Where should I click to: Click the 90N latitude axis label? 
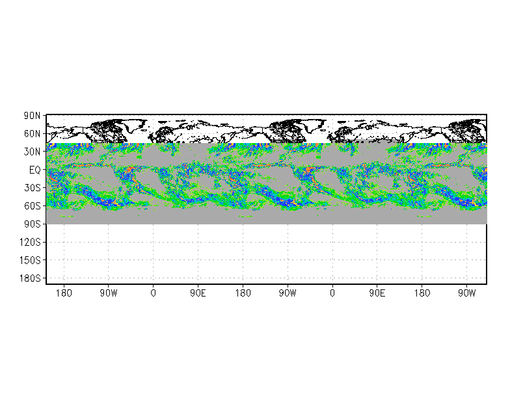[x=33, y=115]
